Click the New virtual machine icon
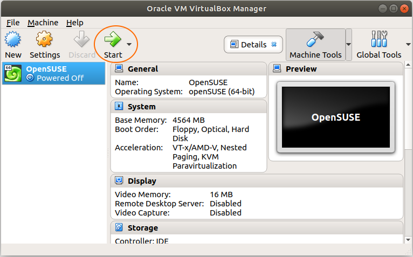The width and height of the screenshot is (413, 257). coord(12,39)
